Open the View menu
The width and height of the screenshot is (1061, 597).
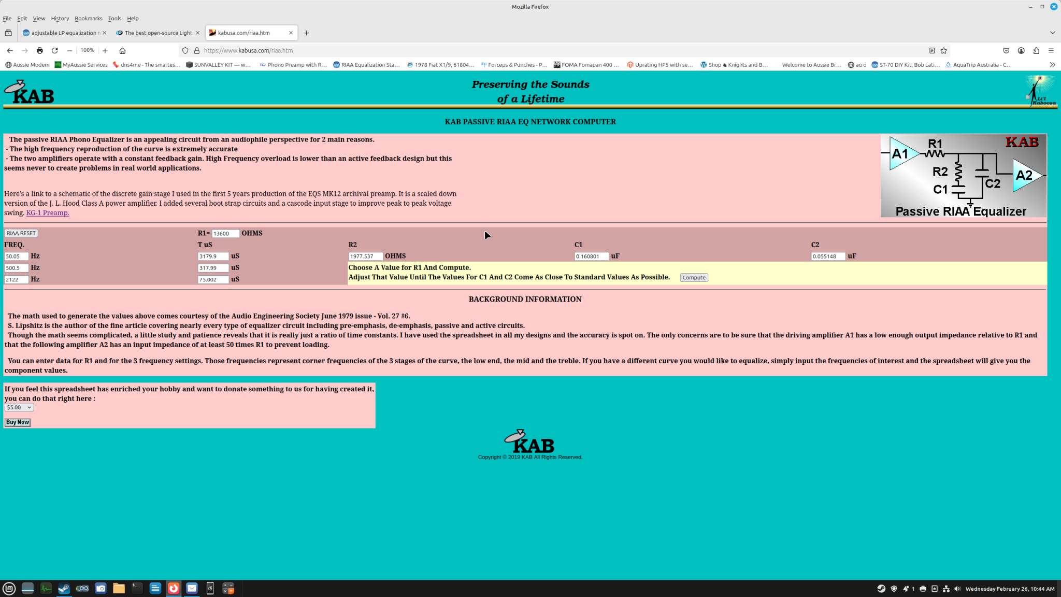tap(39, 18)
